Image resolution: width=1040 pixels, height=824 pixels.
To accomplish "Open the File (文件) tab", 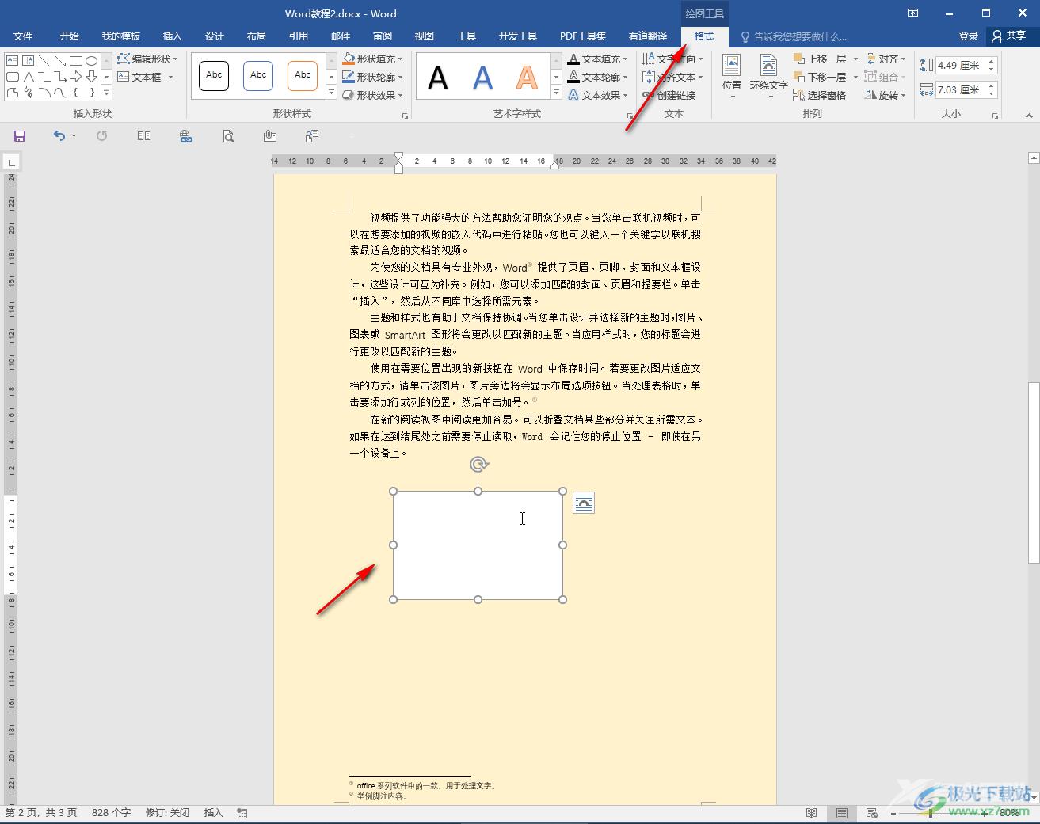I will 23,36.
